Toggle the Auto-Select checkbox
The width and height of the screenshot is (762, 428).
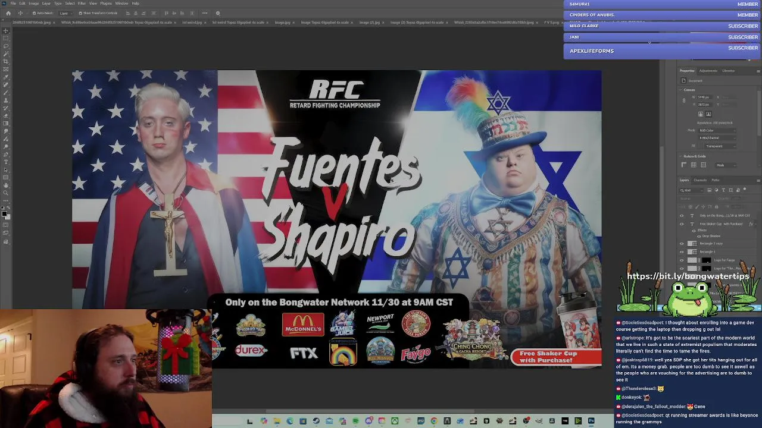[34, 13]
